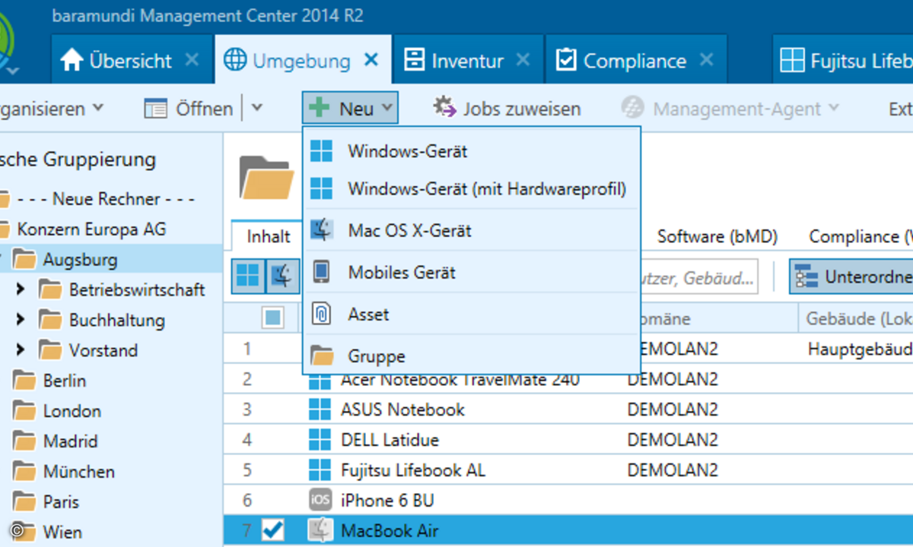Close the Übersicht tab

[x=192, y=60]
